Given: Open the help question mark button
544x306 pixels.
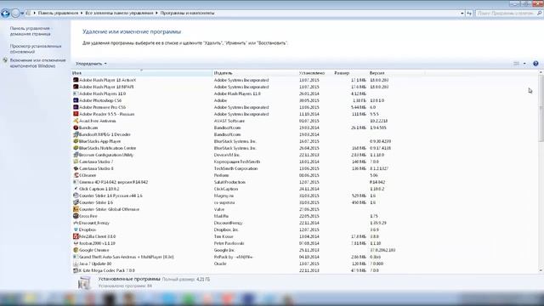Looking at the screenshot, I should [535, 64].
